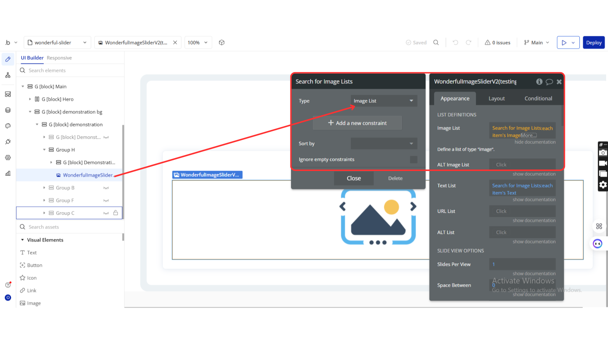Viewport: 608px width, 342px height.
Task: Open the Workflow tab icon in sidebar
Action: tap(8, 75)
